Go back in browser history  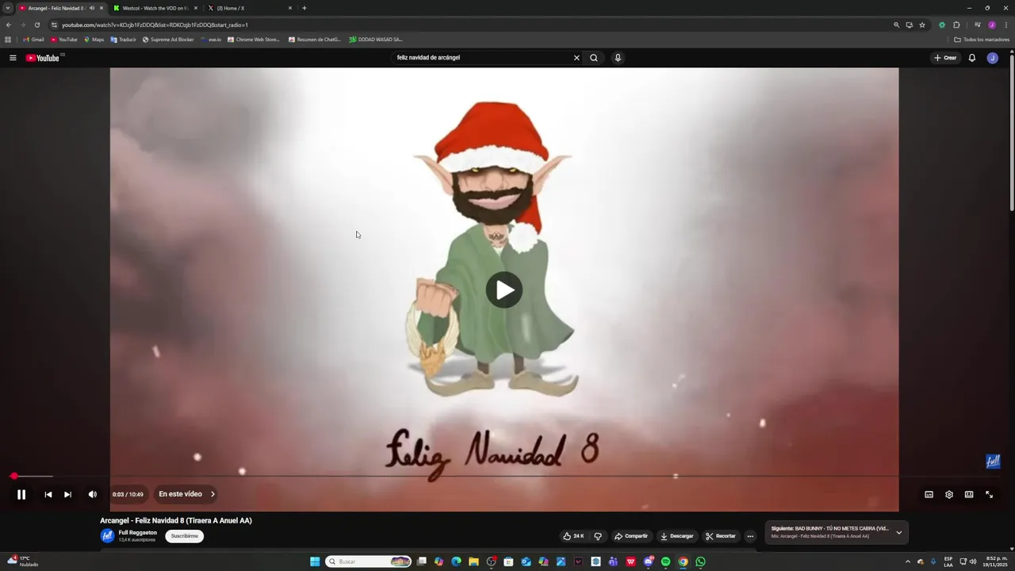[9, 25]
